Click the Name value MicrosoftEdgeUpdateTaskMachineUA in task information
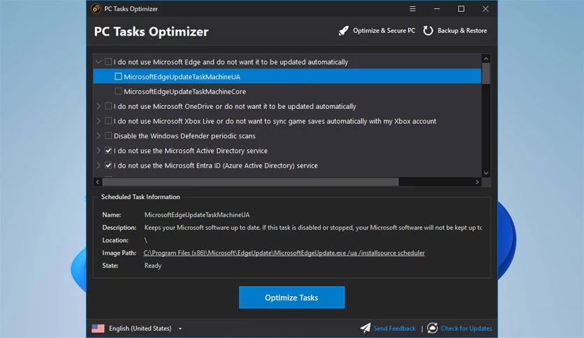 click(197, 215)
